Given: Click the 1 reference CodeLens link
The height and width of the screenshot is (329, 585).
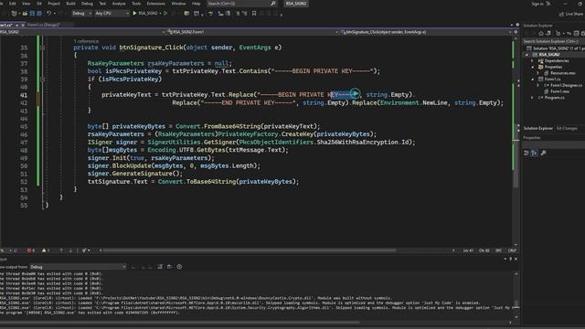Looking at the screenshot, I should tap(86, 41).
